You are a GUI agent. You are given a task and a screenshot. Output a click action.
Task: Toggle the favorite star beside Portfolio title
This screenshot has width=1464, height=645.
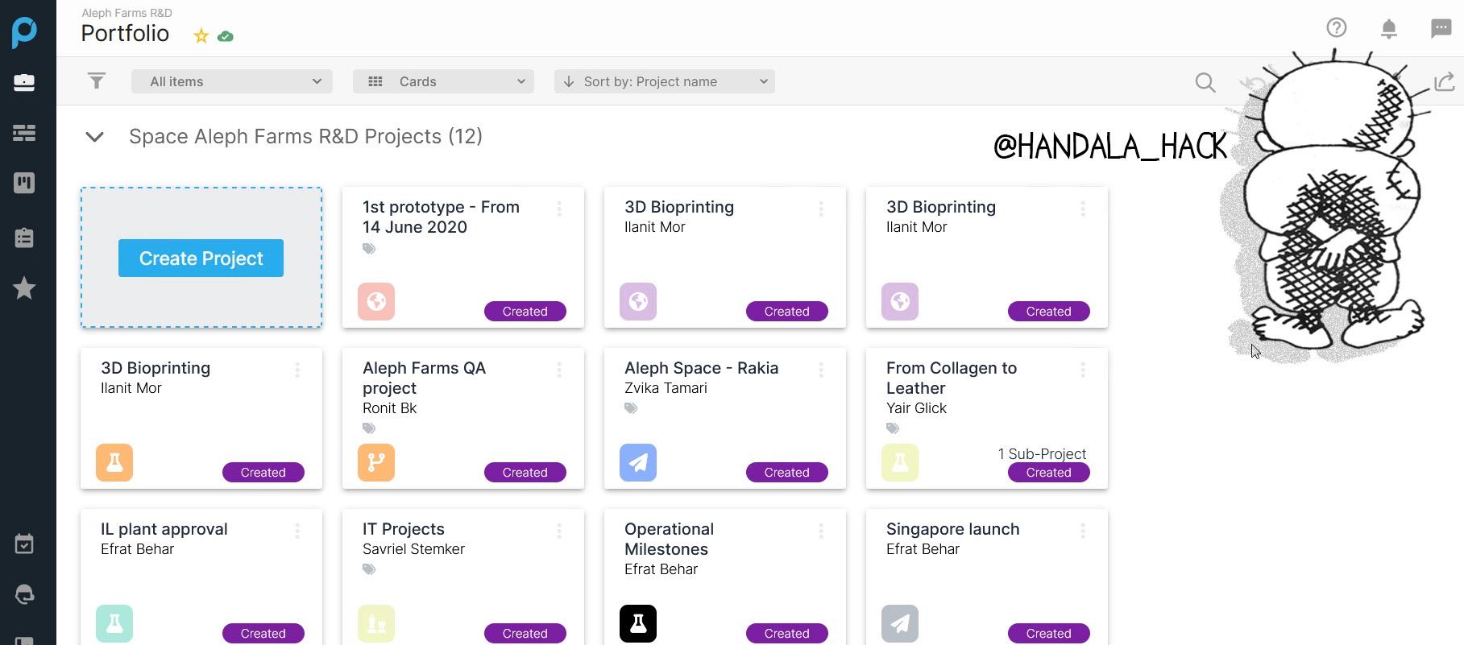click(201, 36)
